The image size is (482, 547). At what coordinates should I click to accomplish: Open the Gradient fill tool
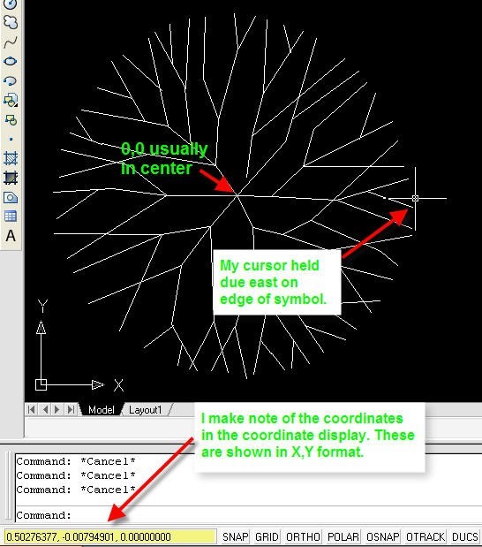click(11, 178)
